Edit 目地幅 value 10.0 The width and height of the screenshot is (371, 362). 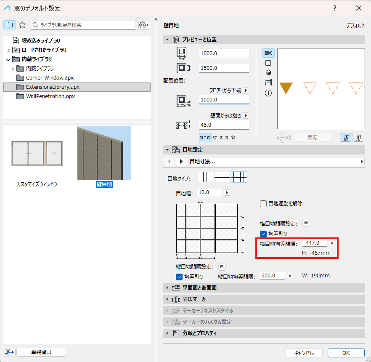point(209,192)
